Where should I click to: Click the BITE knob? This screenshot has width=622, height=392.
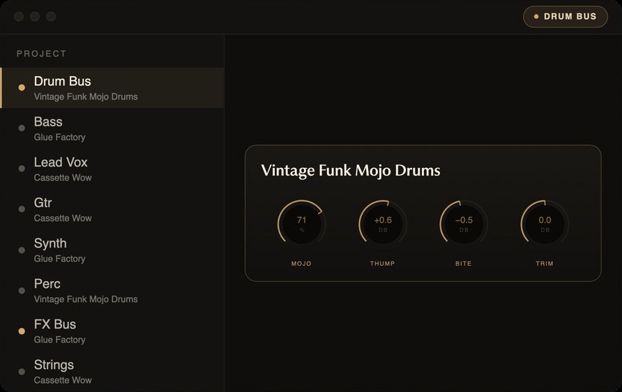pyautogui.click(x=464, y=224)
